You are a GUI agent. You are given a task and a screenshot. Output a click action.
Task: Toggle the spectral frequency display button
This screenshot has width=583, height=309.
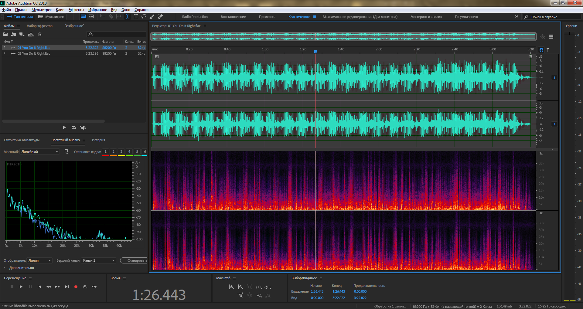tap(83, 17)
